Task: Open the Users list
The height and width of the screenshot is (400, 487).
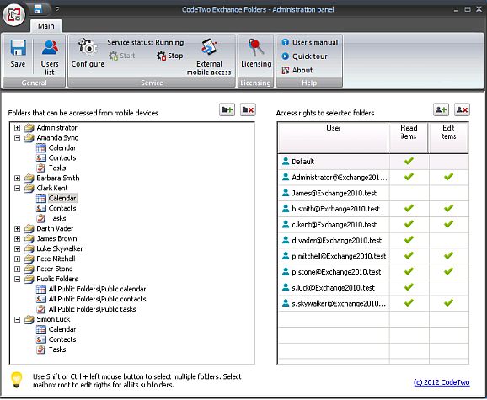Action: (x=50, y=57)
